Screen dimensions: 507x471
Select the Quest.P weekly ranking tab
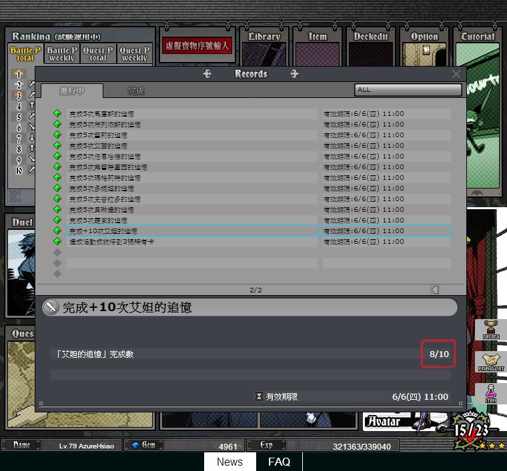135,54
